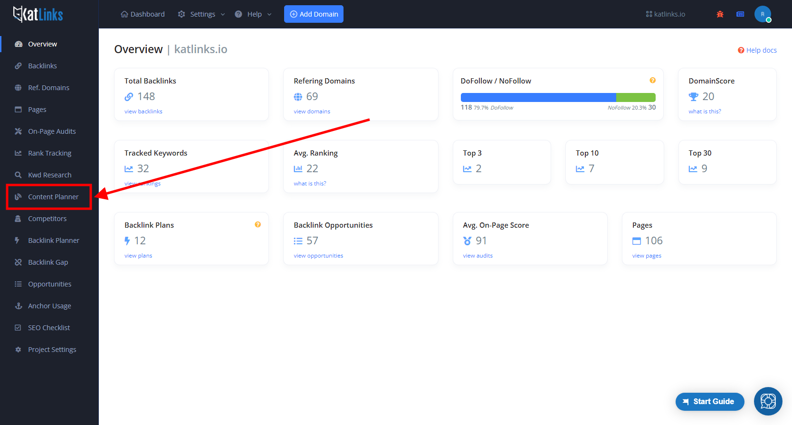Click the view pages link

click(x=647, y=256)
